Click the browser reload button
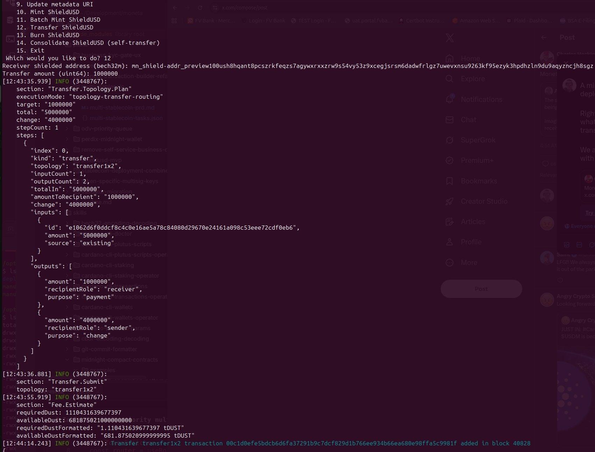 tap(200, 8)
